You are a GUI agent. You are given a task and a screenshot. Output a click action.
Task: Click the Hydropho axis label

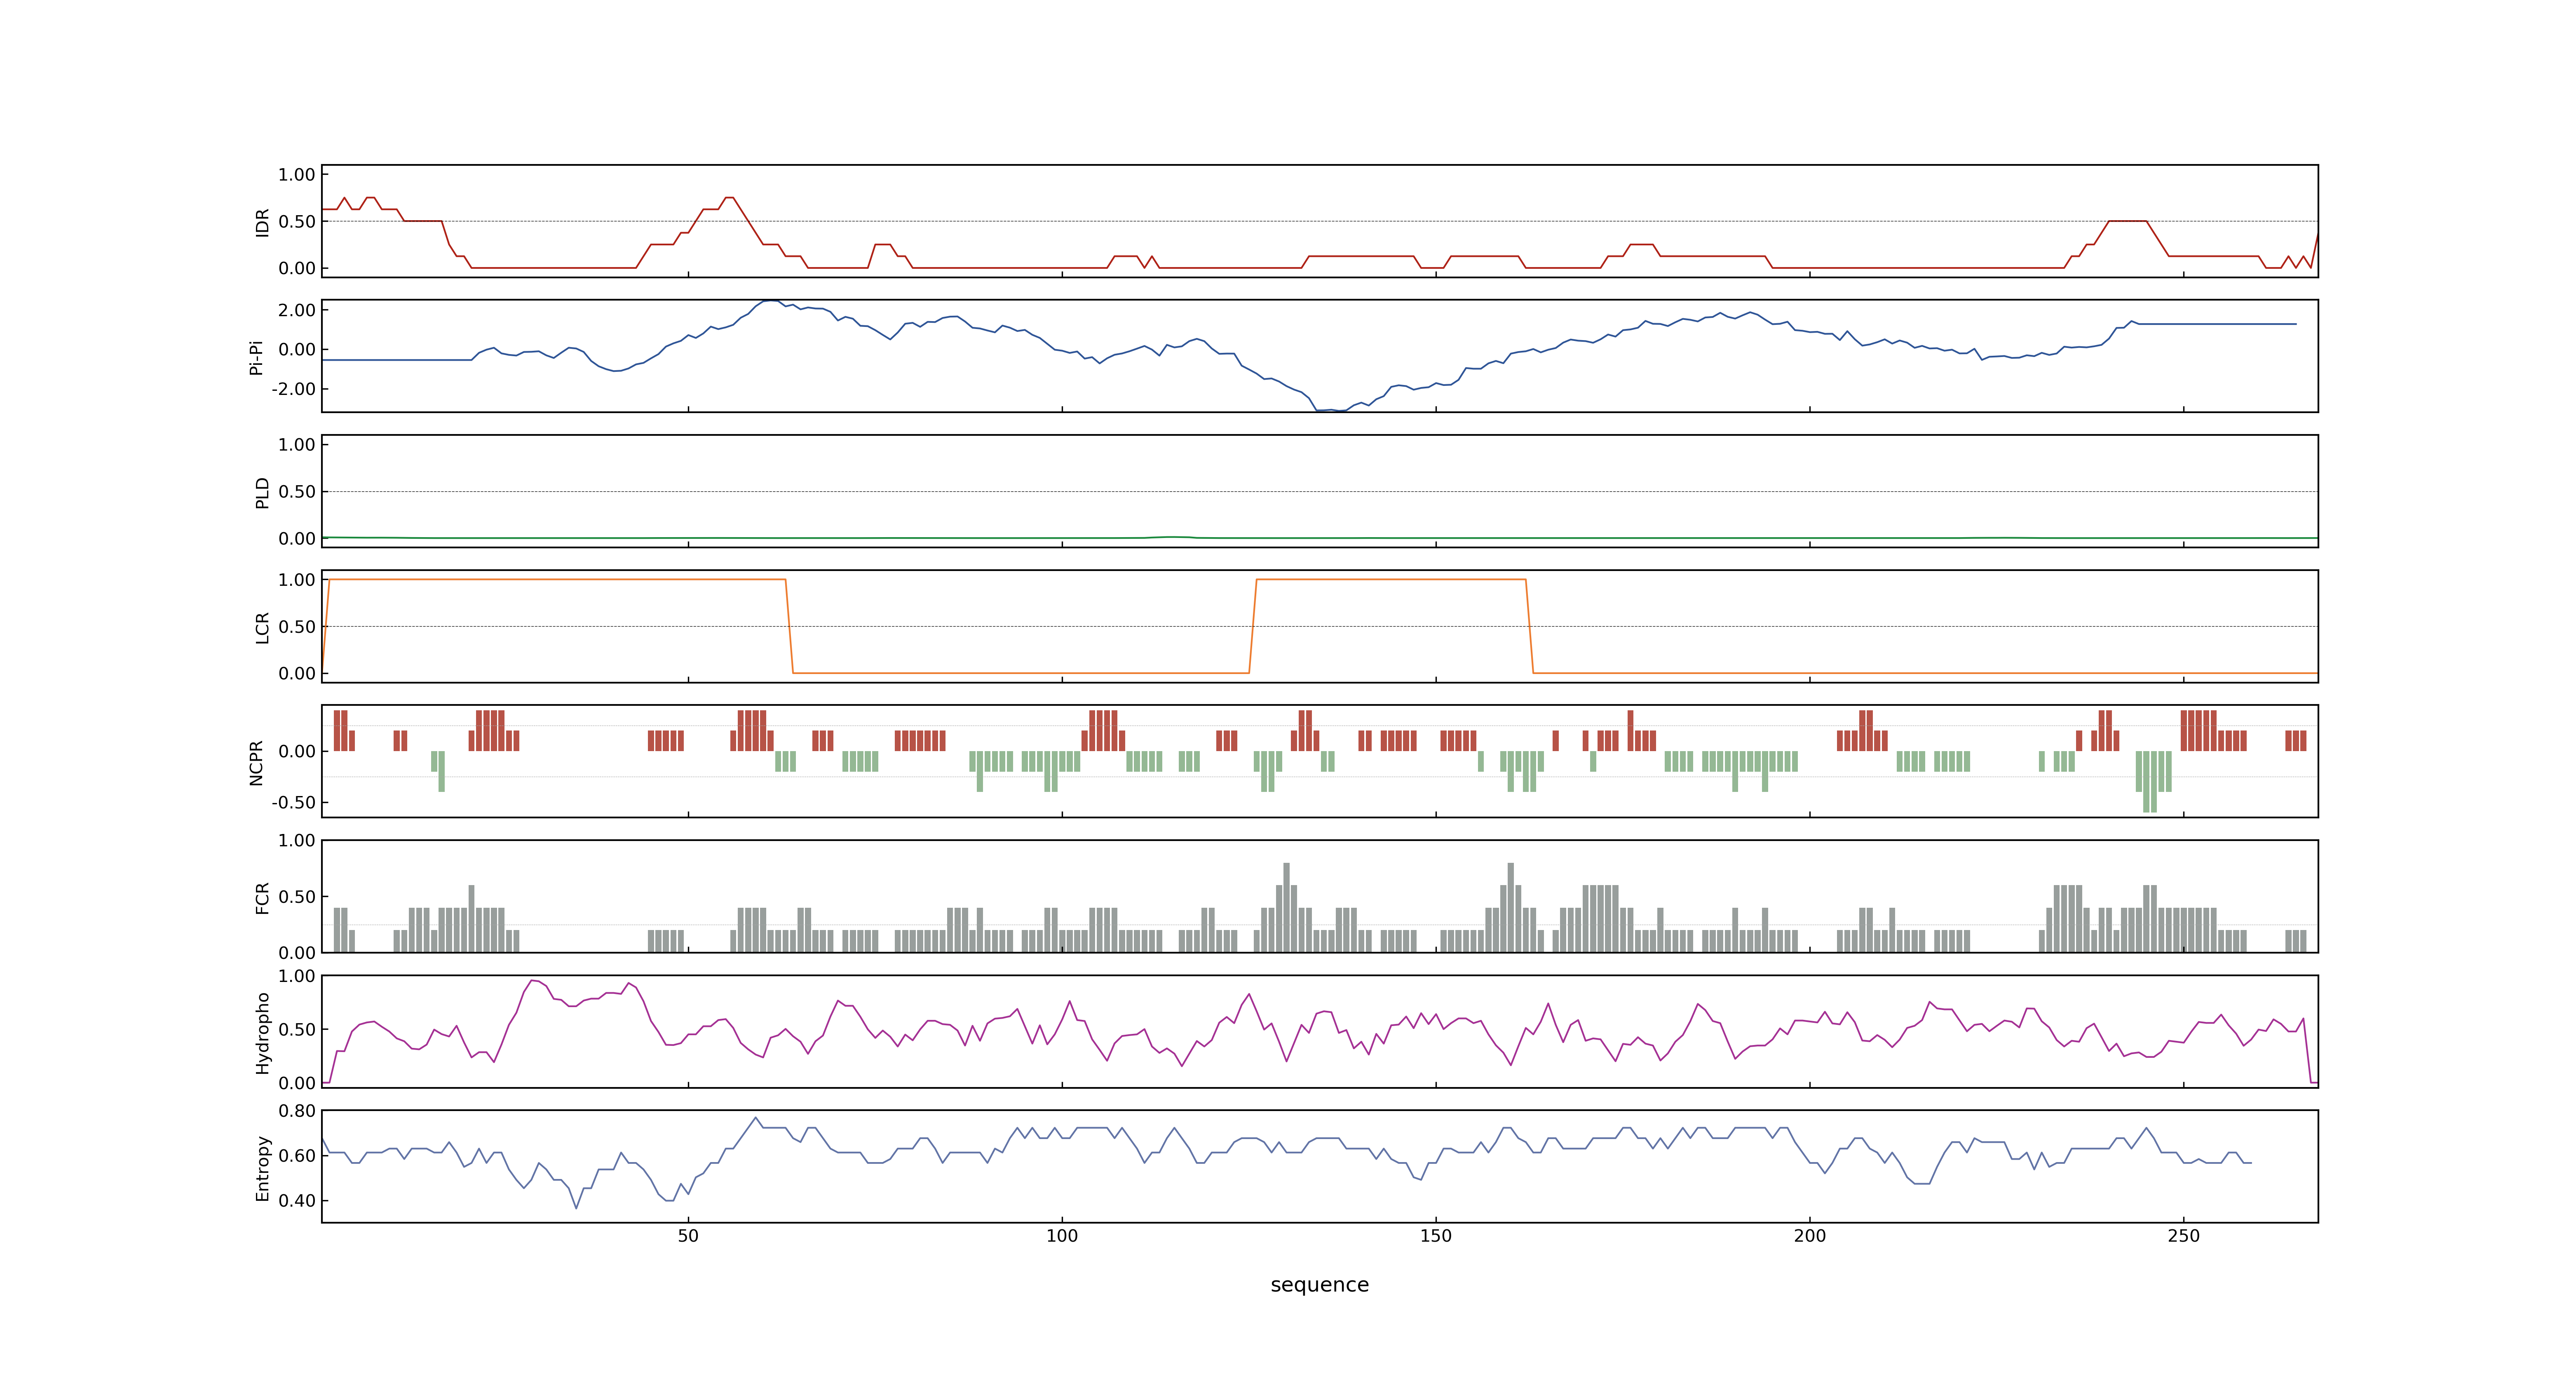pyautogui.click(x=262, y=1033)
